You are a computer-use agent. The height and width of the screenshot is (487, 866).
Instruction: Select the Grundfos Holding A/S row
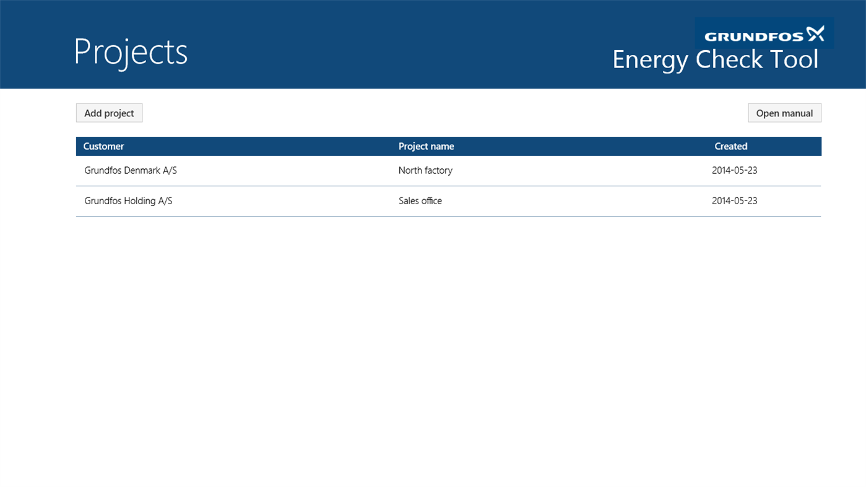pos(128,200)
